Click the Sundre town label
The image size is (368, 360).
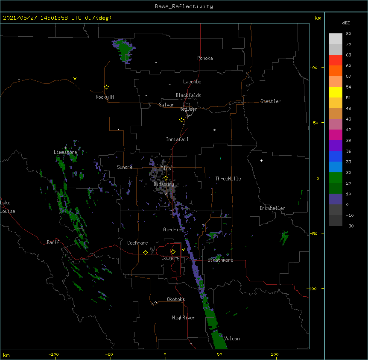point(125,167)
